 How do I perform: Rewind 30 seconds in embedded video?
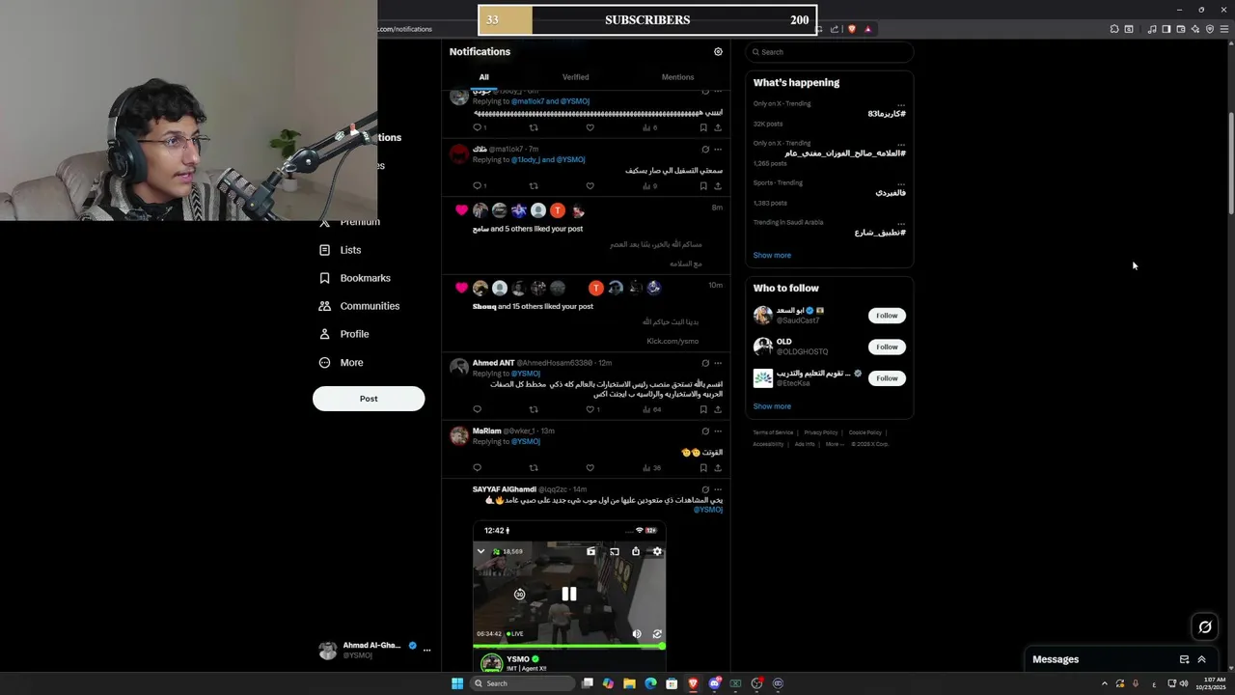click(519, 595)
